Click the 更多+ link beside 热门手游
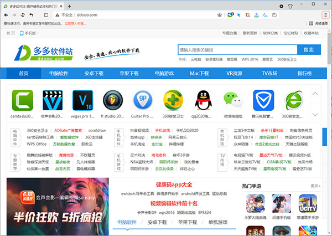Image resolution: width=332 pixels, height=236 pixels. pyautogui.click(x=315, y=186)
